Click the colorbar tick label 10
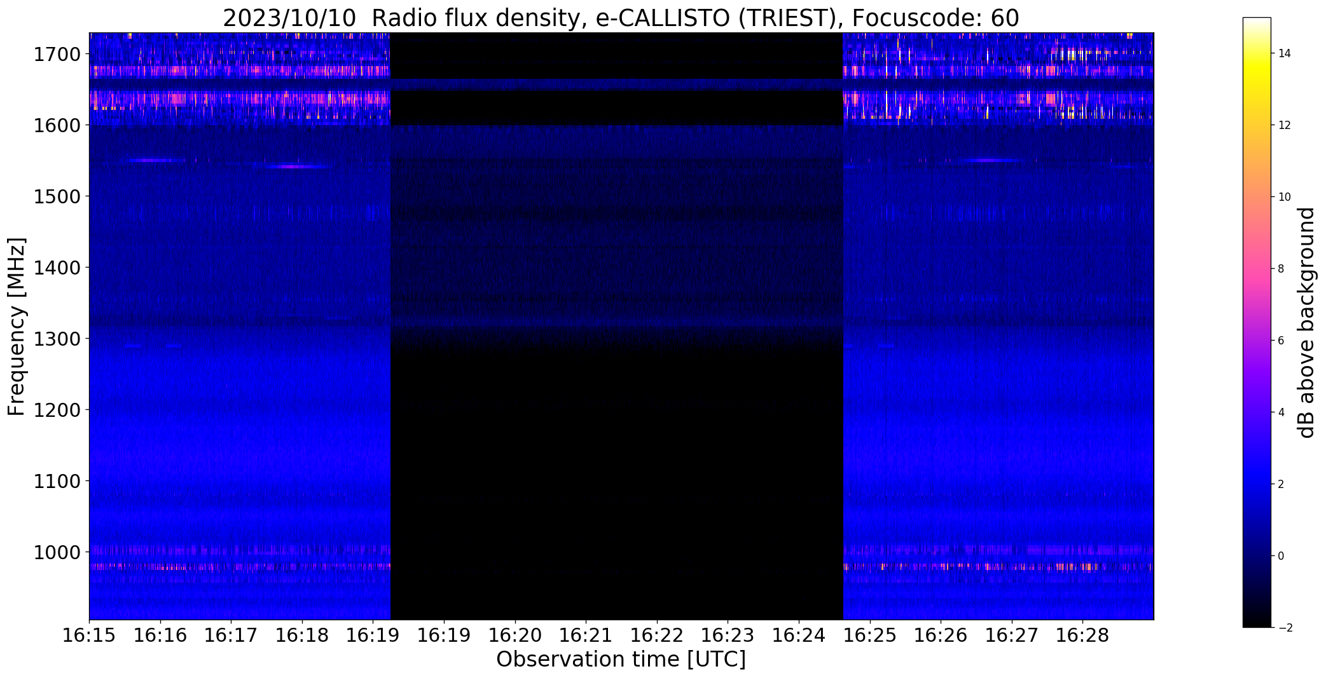The height and width of the screenshot is (678, 1326). [x=1285, y=197]
